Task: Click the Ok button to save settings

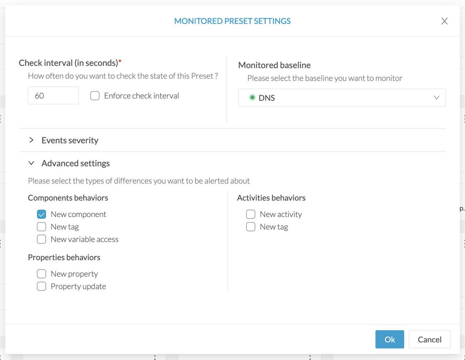Action: [390, 339]
